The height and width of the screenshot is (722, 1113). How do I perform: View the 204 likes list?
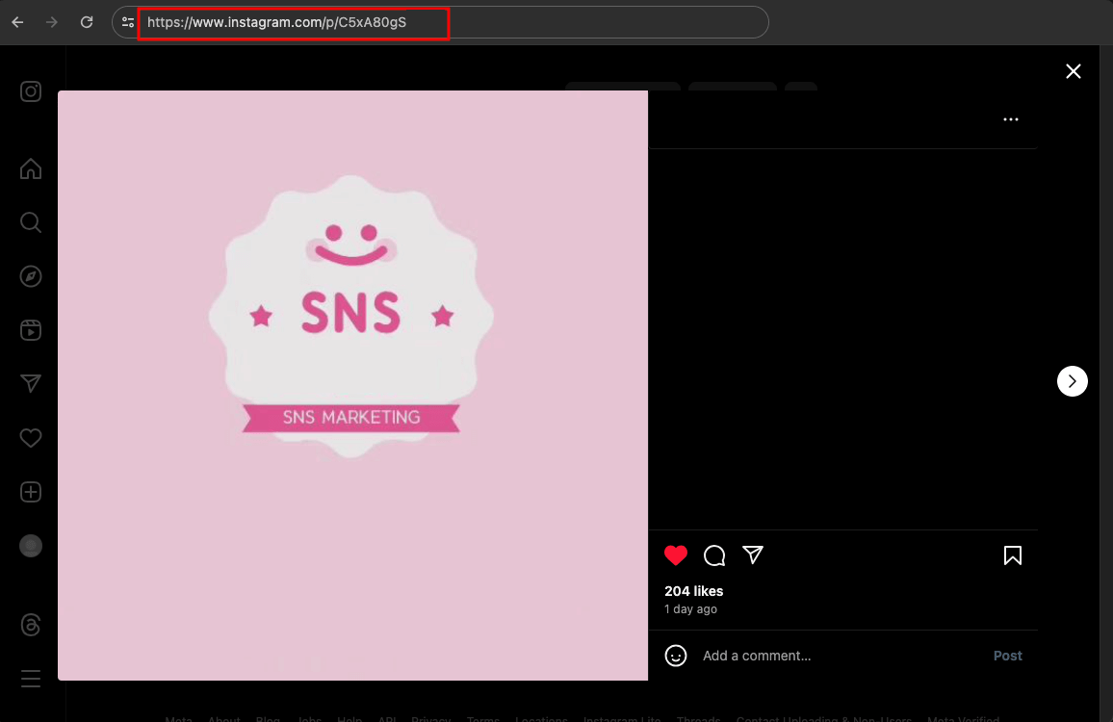[x=693, y=591]
